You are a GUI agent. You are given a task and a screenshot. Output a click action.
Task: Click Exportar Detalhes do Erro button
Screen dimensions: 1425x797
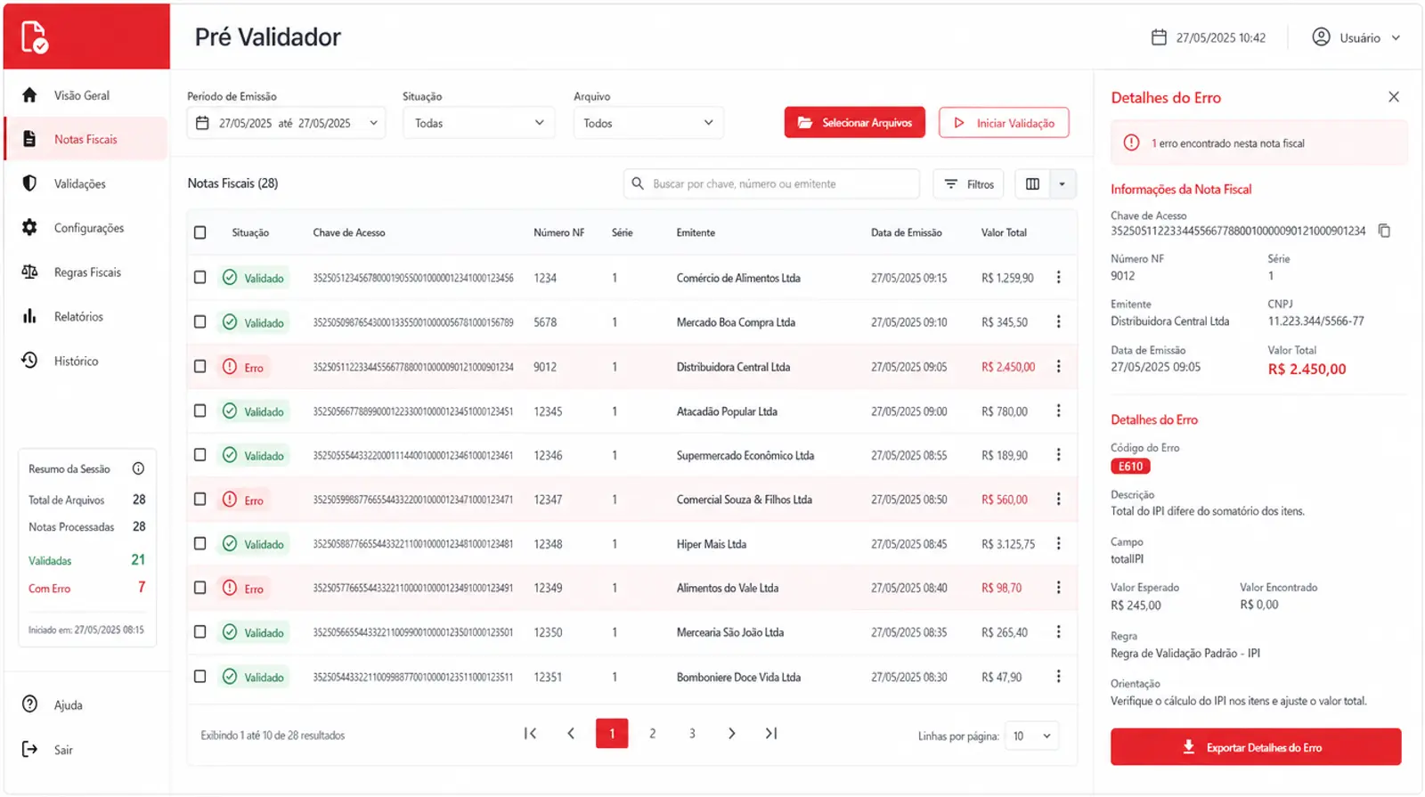[x=1256, y=747]
